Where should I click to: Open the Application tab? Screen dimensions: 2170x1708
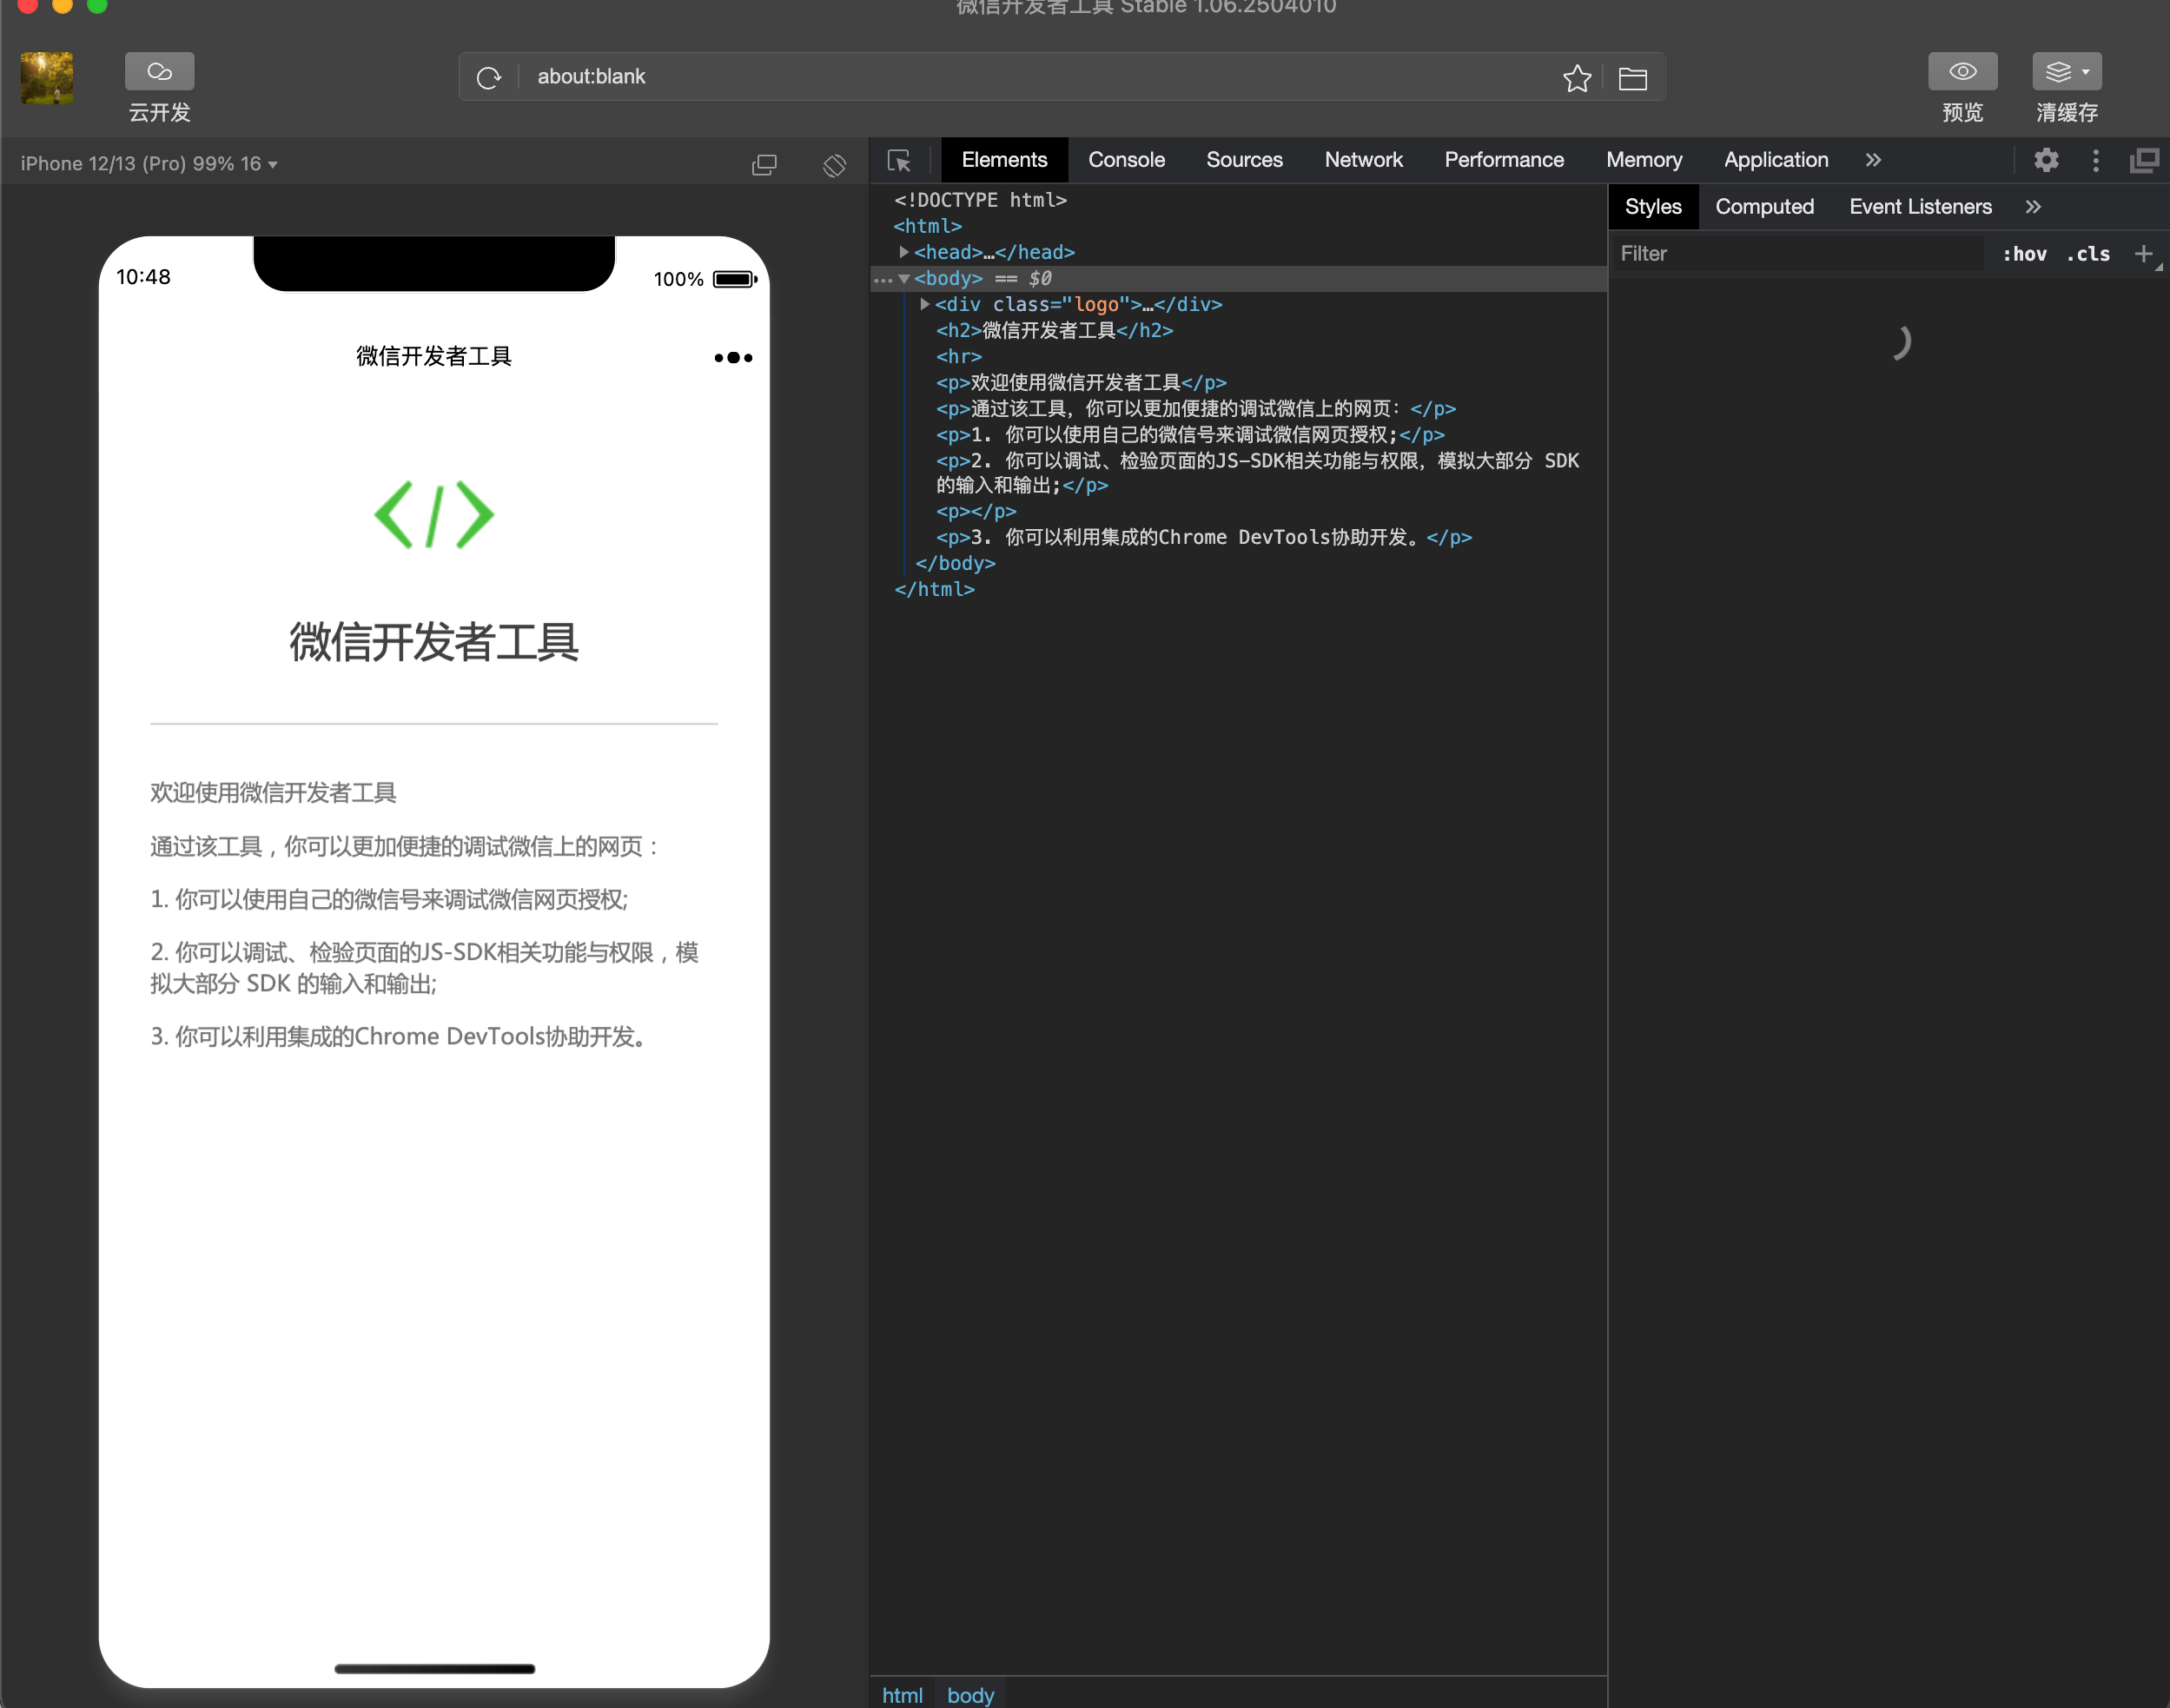(x=1776, y=160)
